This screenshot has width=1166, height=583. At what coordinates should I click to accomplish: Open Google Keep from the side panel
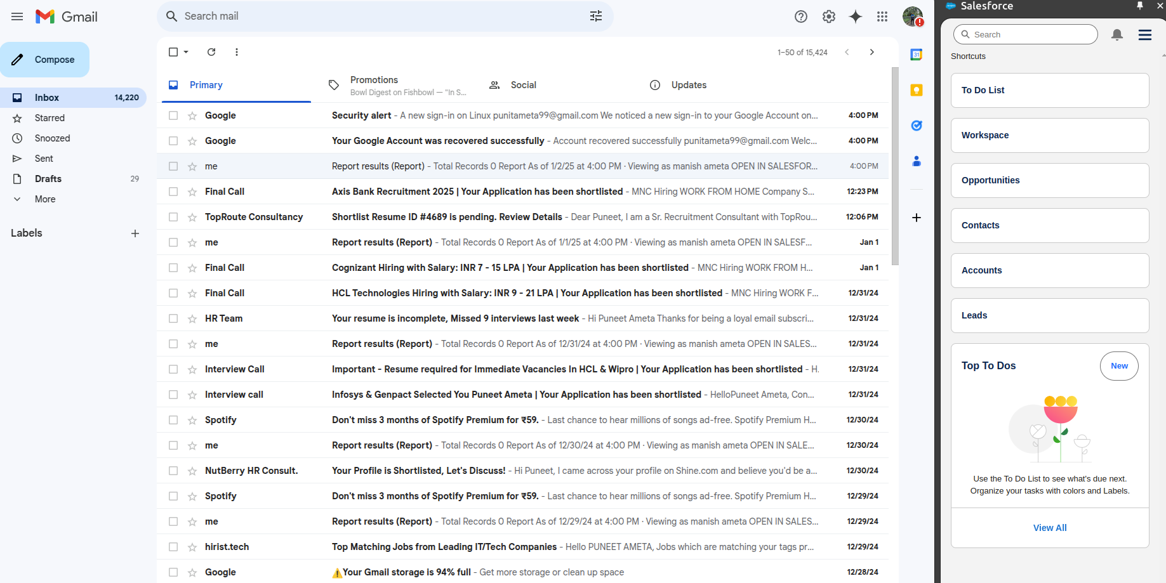[x=916, y=89]
